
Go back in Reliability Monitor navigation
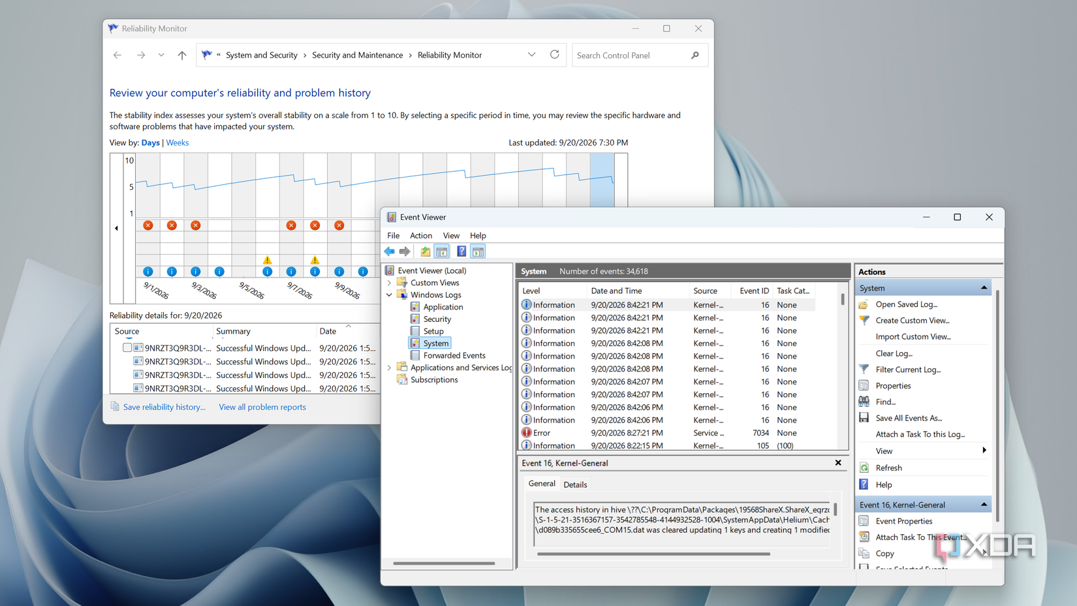pos(117,56)
